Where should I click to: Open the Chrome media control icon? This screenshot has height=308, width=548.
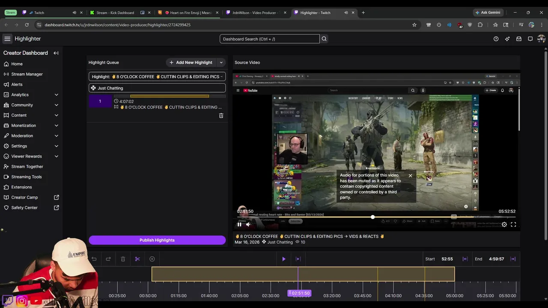point(521,25)
